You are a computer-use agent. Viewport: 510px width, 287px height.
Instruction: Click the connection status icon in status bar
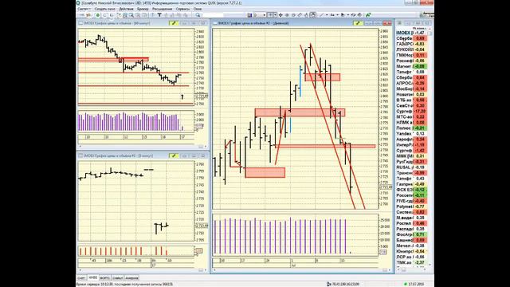pyautogui.click(x=328, y=284)
